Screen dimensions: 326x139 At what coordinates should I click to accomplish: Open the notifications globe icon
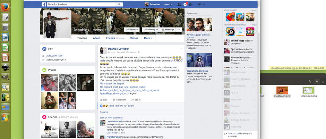pos(191,4)
